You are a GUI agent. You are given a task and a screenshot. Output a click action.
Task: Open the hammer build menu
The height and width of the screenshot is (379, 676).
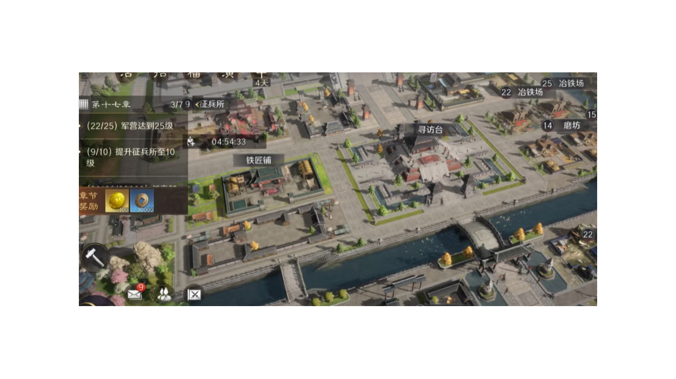[x=95, y=258]
